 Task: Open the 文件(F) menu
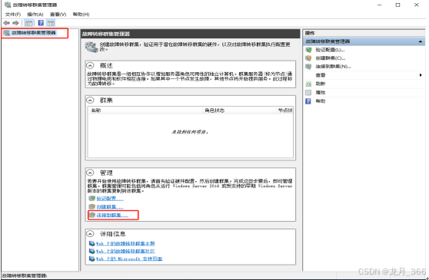point(13,14)
